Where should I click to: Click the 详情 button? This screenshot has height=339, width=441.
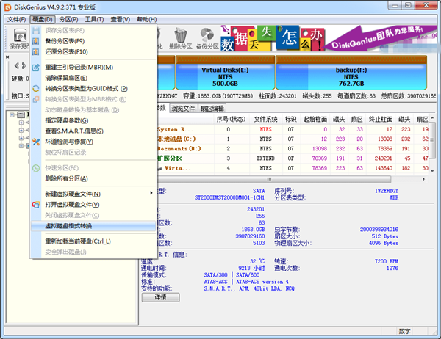[160, 297]
